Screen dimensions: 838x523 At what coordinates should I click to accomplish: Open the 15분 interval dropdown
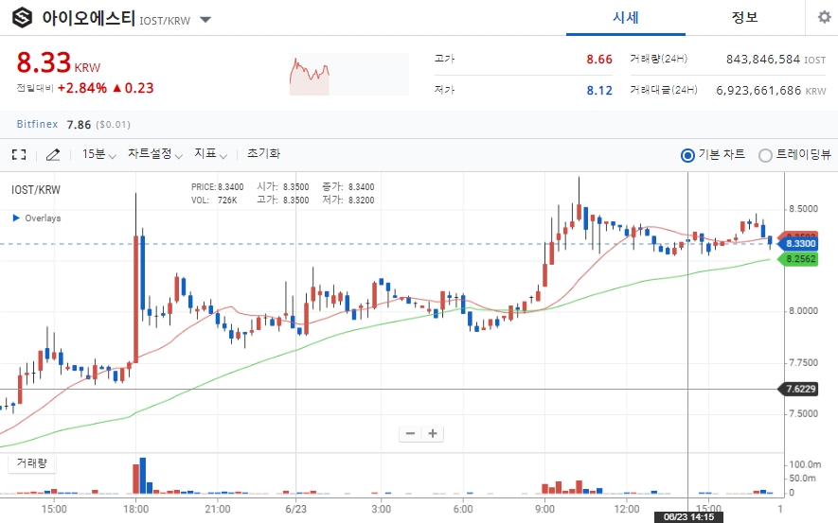coord(98,154)
